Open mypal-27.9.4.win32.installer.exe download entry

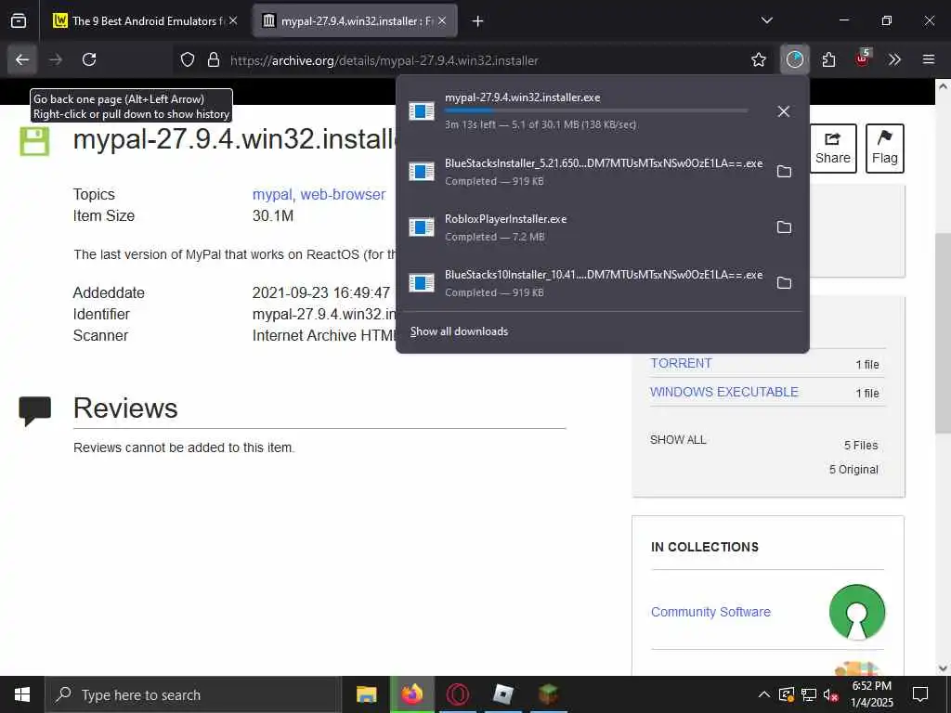pyautogui.click(x=582, y=111)
